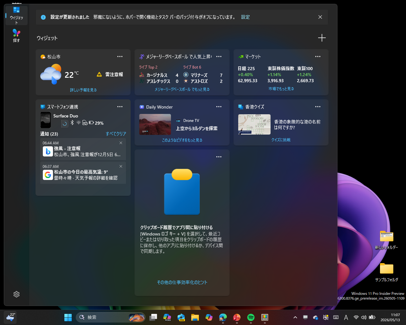The height and width of the screenshot is (325, 406).
Task: Click the info icon in the update banner
Action: click(43, 17)
